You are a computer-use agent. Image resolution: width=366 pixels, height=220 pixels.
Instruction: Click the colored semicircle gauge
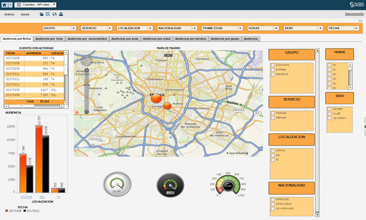click(228, 185)
